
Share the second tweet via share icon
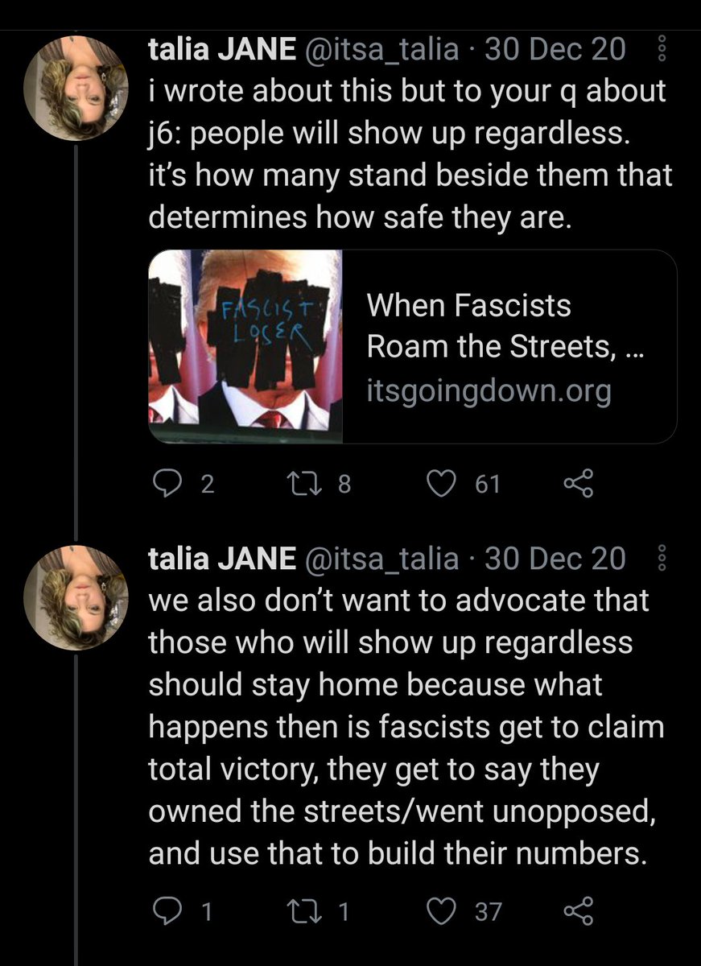(578, 911)
